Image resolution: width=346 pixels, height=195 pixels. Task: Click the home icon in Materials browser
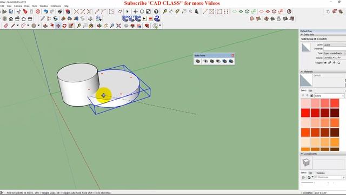coord(311,95)
